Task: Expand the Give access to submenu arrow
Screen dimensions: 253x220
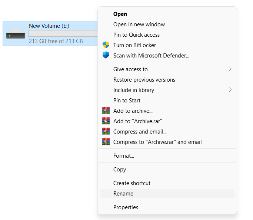Action: (230, 69)
